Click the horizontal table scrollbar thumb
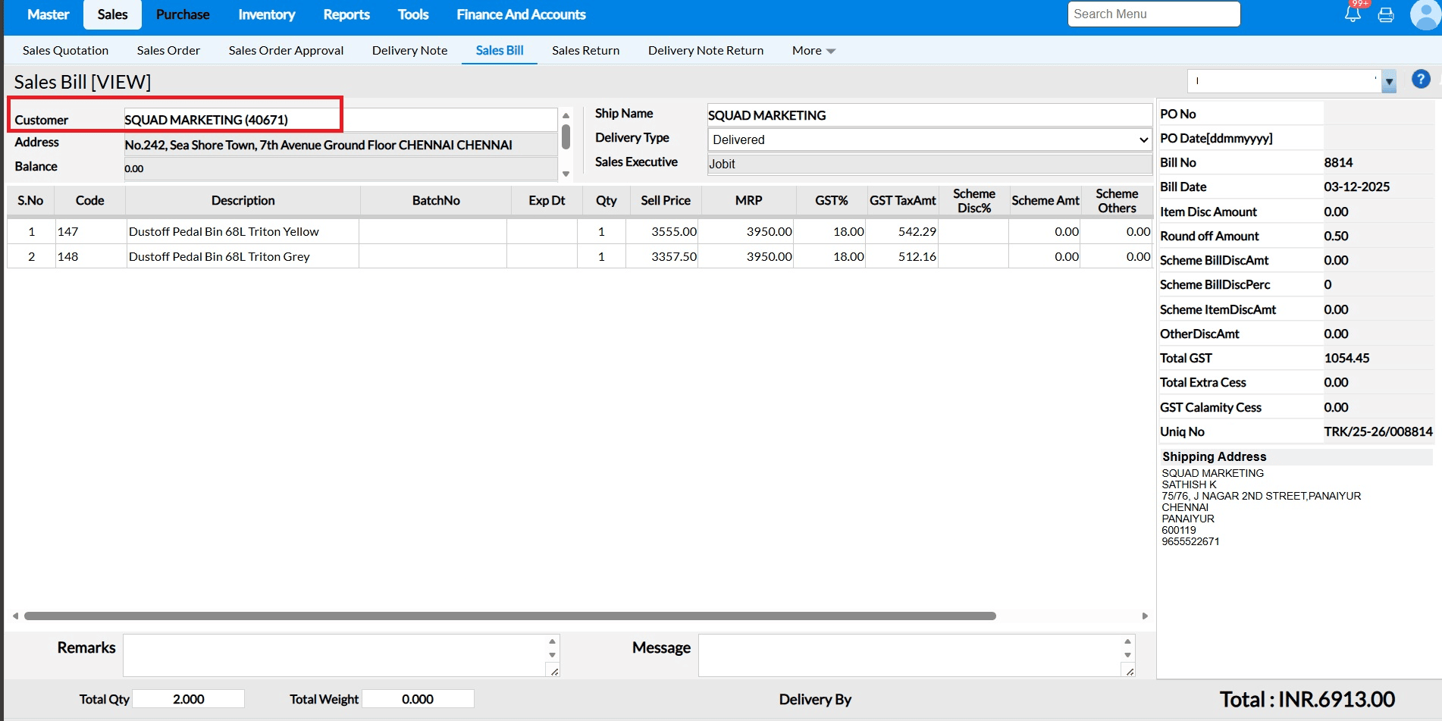Screen dimensions: 1442x721 (509, 616)
